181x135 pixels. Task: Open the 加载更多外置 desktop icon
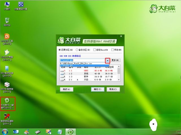coord(21,6)
